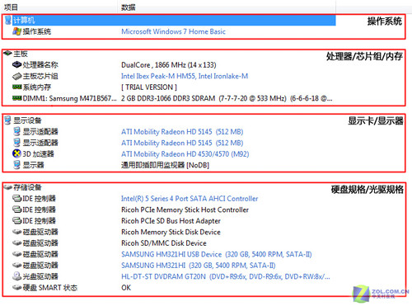Click the value DualCore, 1866 MHz (14 x 133)
Viewport: 412px width, 306px height.
[x=169, y=65]
